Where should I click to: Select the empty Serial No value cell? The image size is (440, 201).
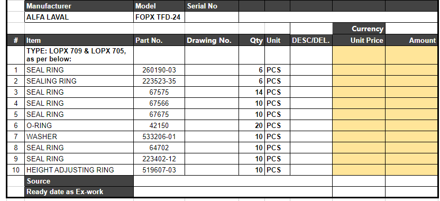tap(212, 17)
